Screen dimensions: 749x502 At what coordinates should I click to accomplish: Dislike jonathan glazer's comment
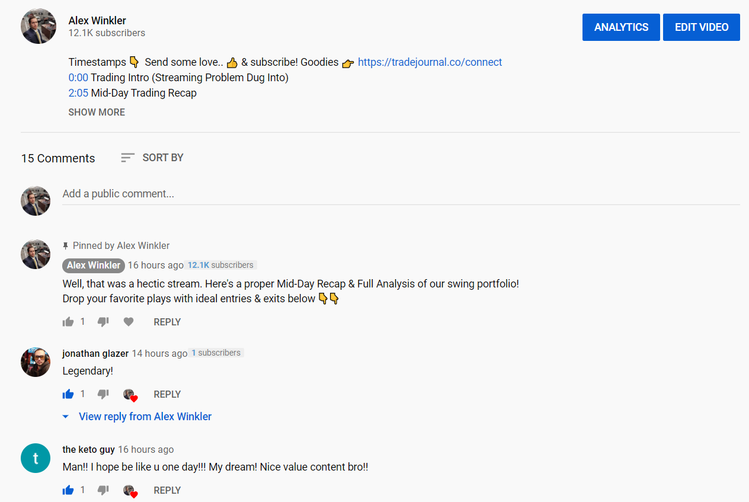pyautogui.click(x=103, y=394)
